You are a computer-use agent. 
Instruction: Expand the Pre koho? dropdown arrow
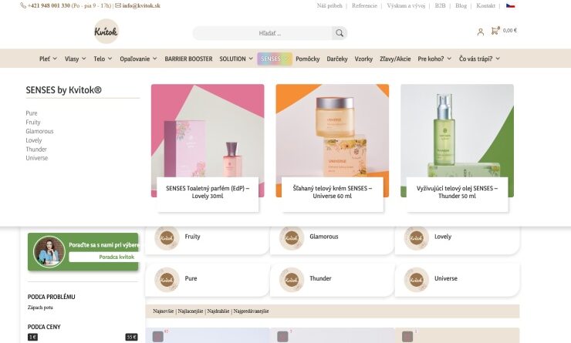(x=449, y=59)
